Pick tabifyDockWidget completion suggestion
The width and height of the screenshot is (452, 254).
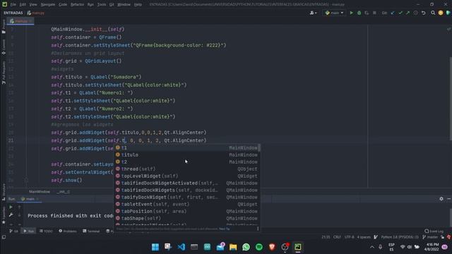(x=186, y=198)
